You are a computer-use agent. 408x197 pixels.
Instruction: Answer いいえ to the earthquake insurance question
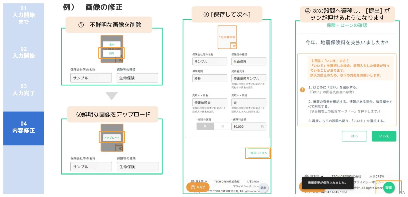pyautogui.click(x=384, y=136)
